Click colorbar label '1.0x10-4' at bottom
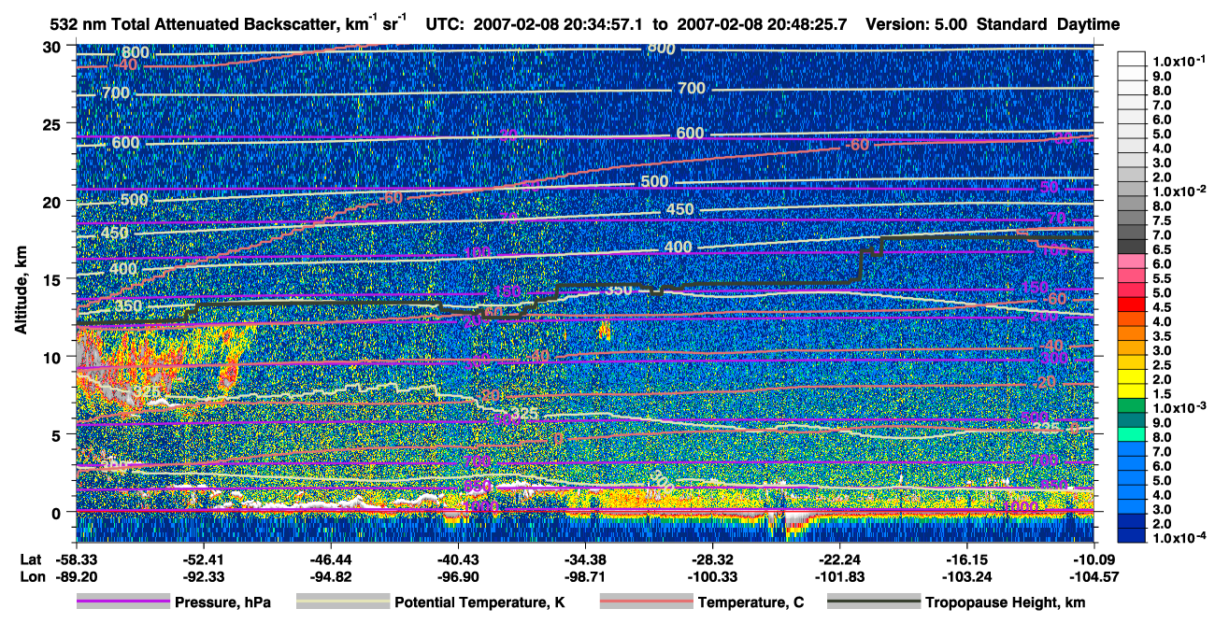 pos(1178,538)
